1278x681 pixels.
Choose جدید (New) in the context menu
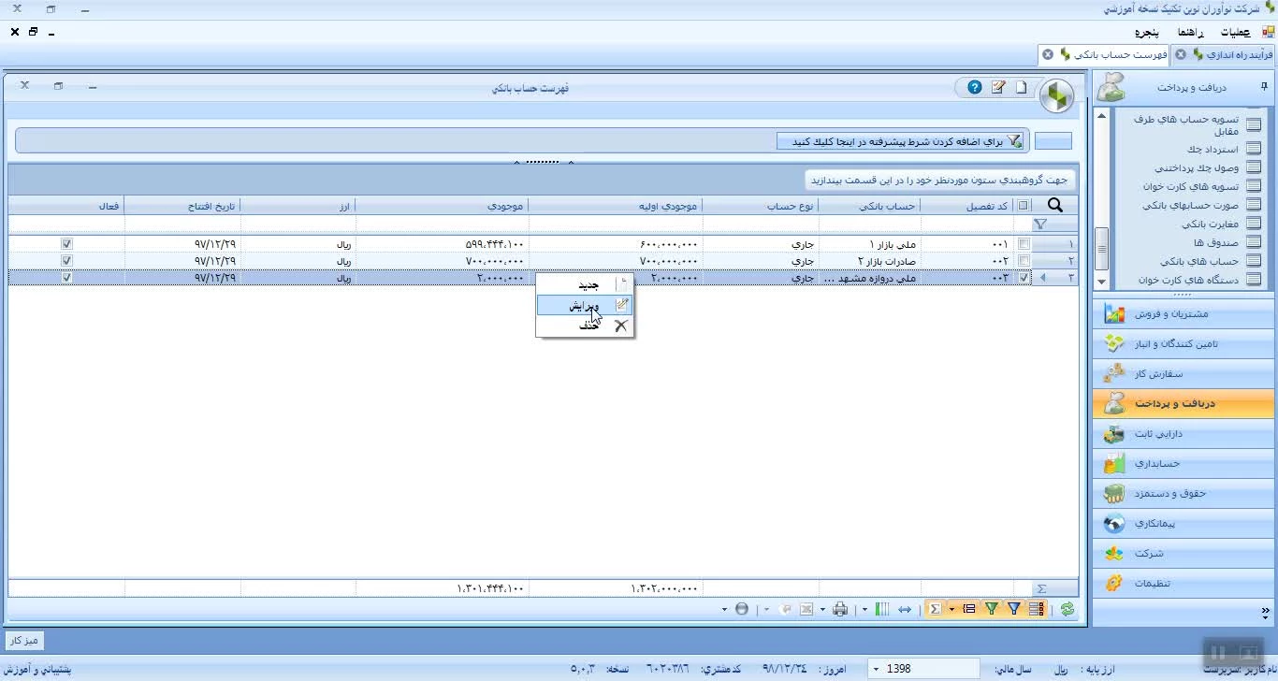pos(585,284)
